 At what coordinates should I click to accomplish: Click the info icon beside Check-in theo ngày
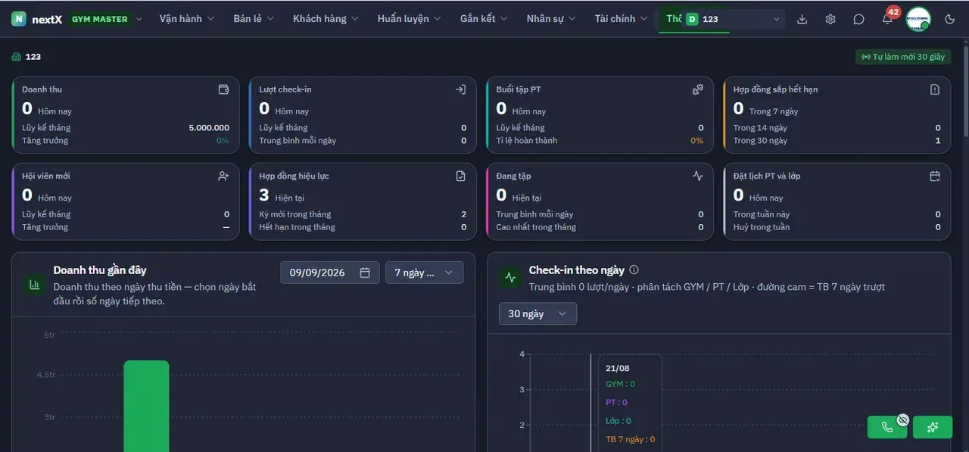tap(634, 270)
